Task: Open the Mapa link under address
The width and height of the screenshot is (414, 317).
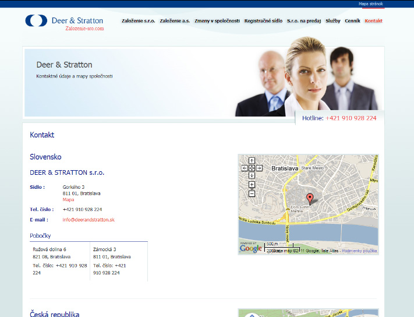Action: pos(68,199)
